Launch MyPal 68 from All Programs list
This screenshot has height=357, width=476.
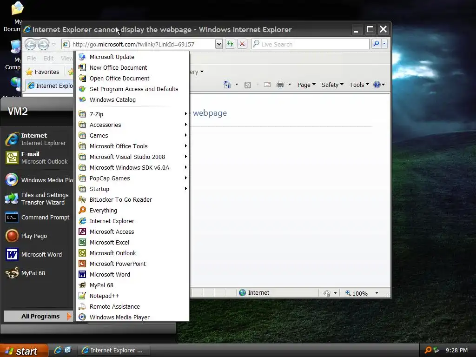point(132,285)
